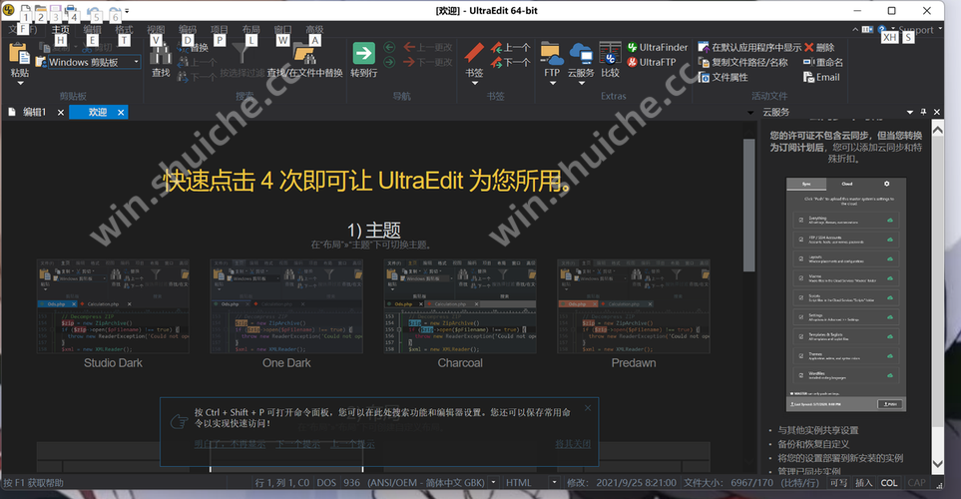
Task: Launch UltraFTP
Action: [x=652, y=62]
